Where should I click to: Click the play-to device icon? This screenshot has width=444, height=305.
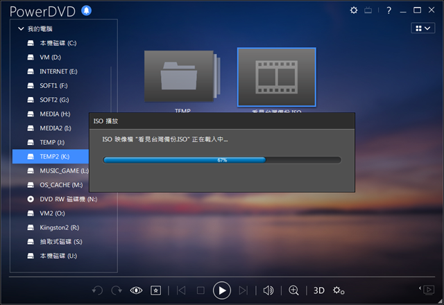click(427, 290)
